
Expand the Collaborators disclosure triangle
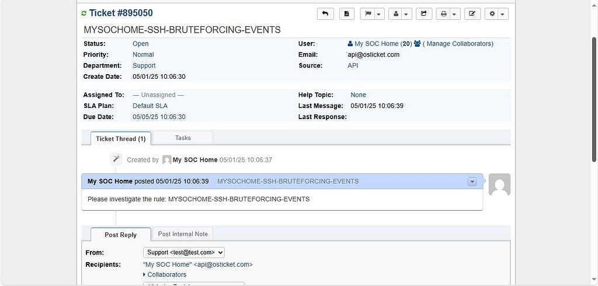click(145, 274)
